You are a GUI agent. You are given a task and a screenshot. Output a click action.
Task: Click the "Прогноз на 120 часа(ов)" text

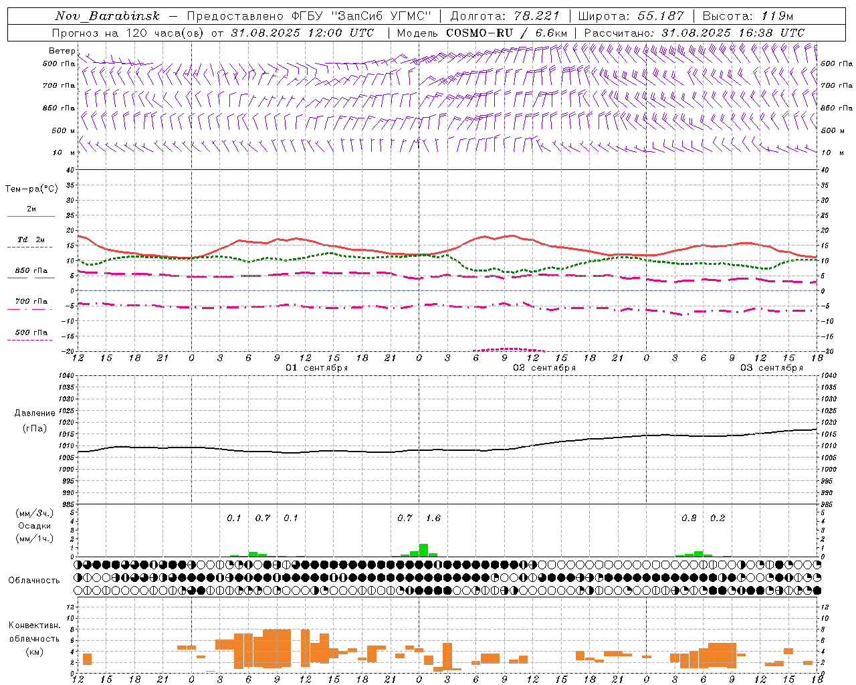point(129,33)
